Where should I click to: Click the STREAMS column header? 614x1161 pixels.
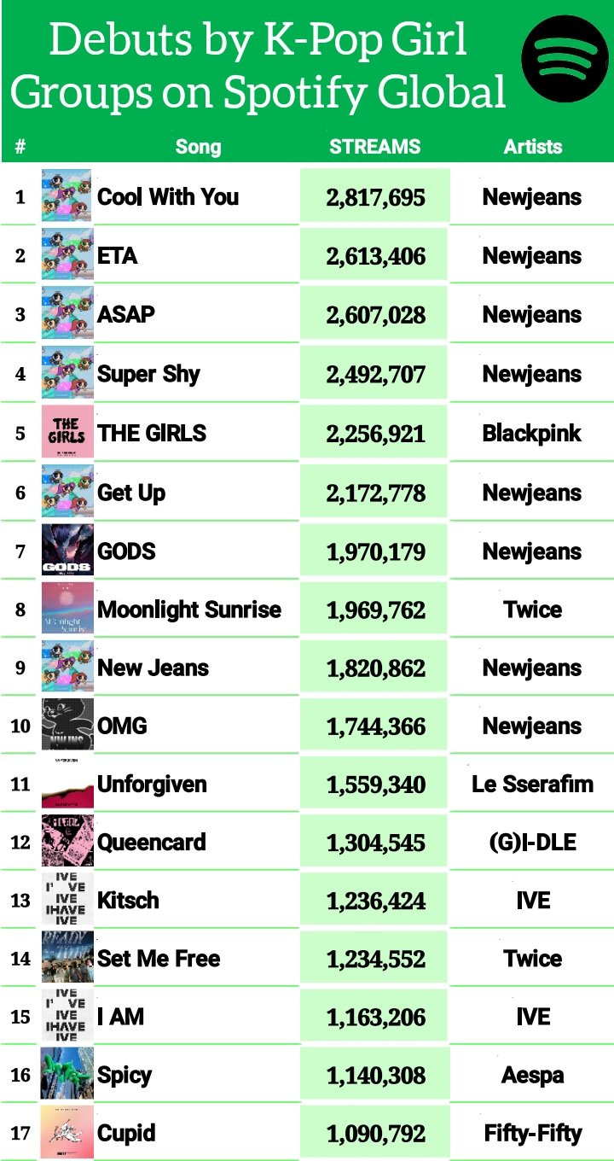(x=374, y=147)
